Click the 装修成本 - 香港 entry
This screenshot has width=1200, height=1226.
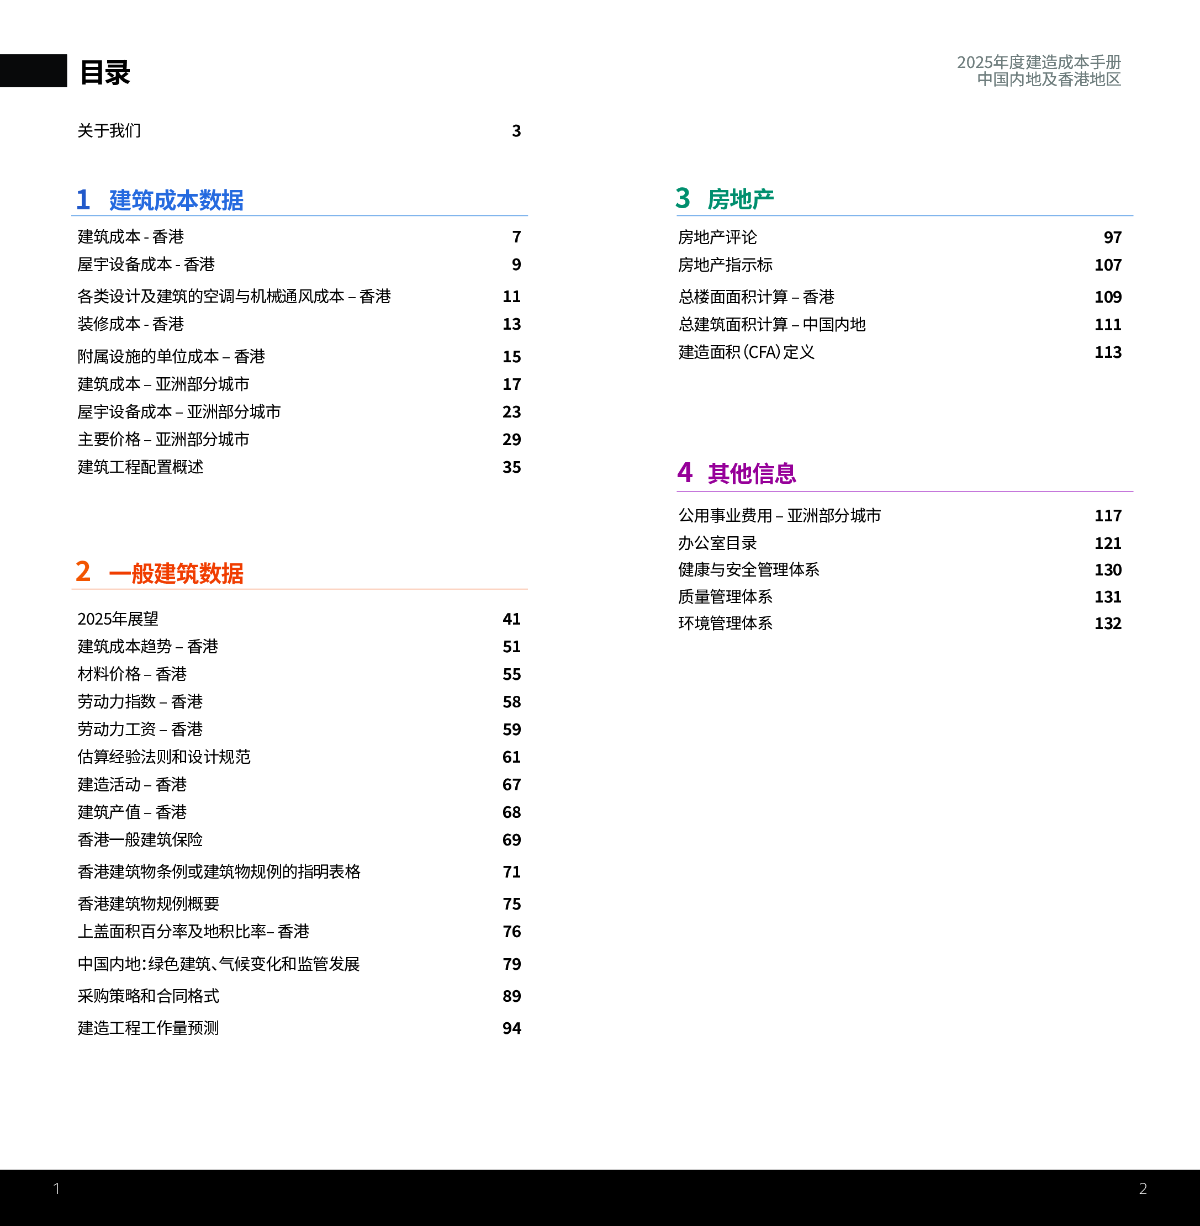click(130, 324)
